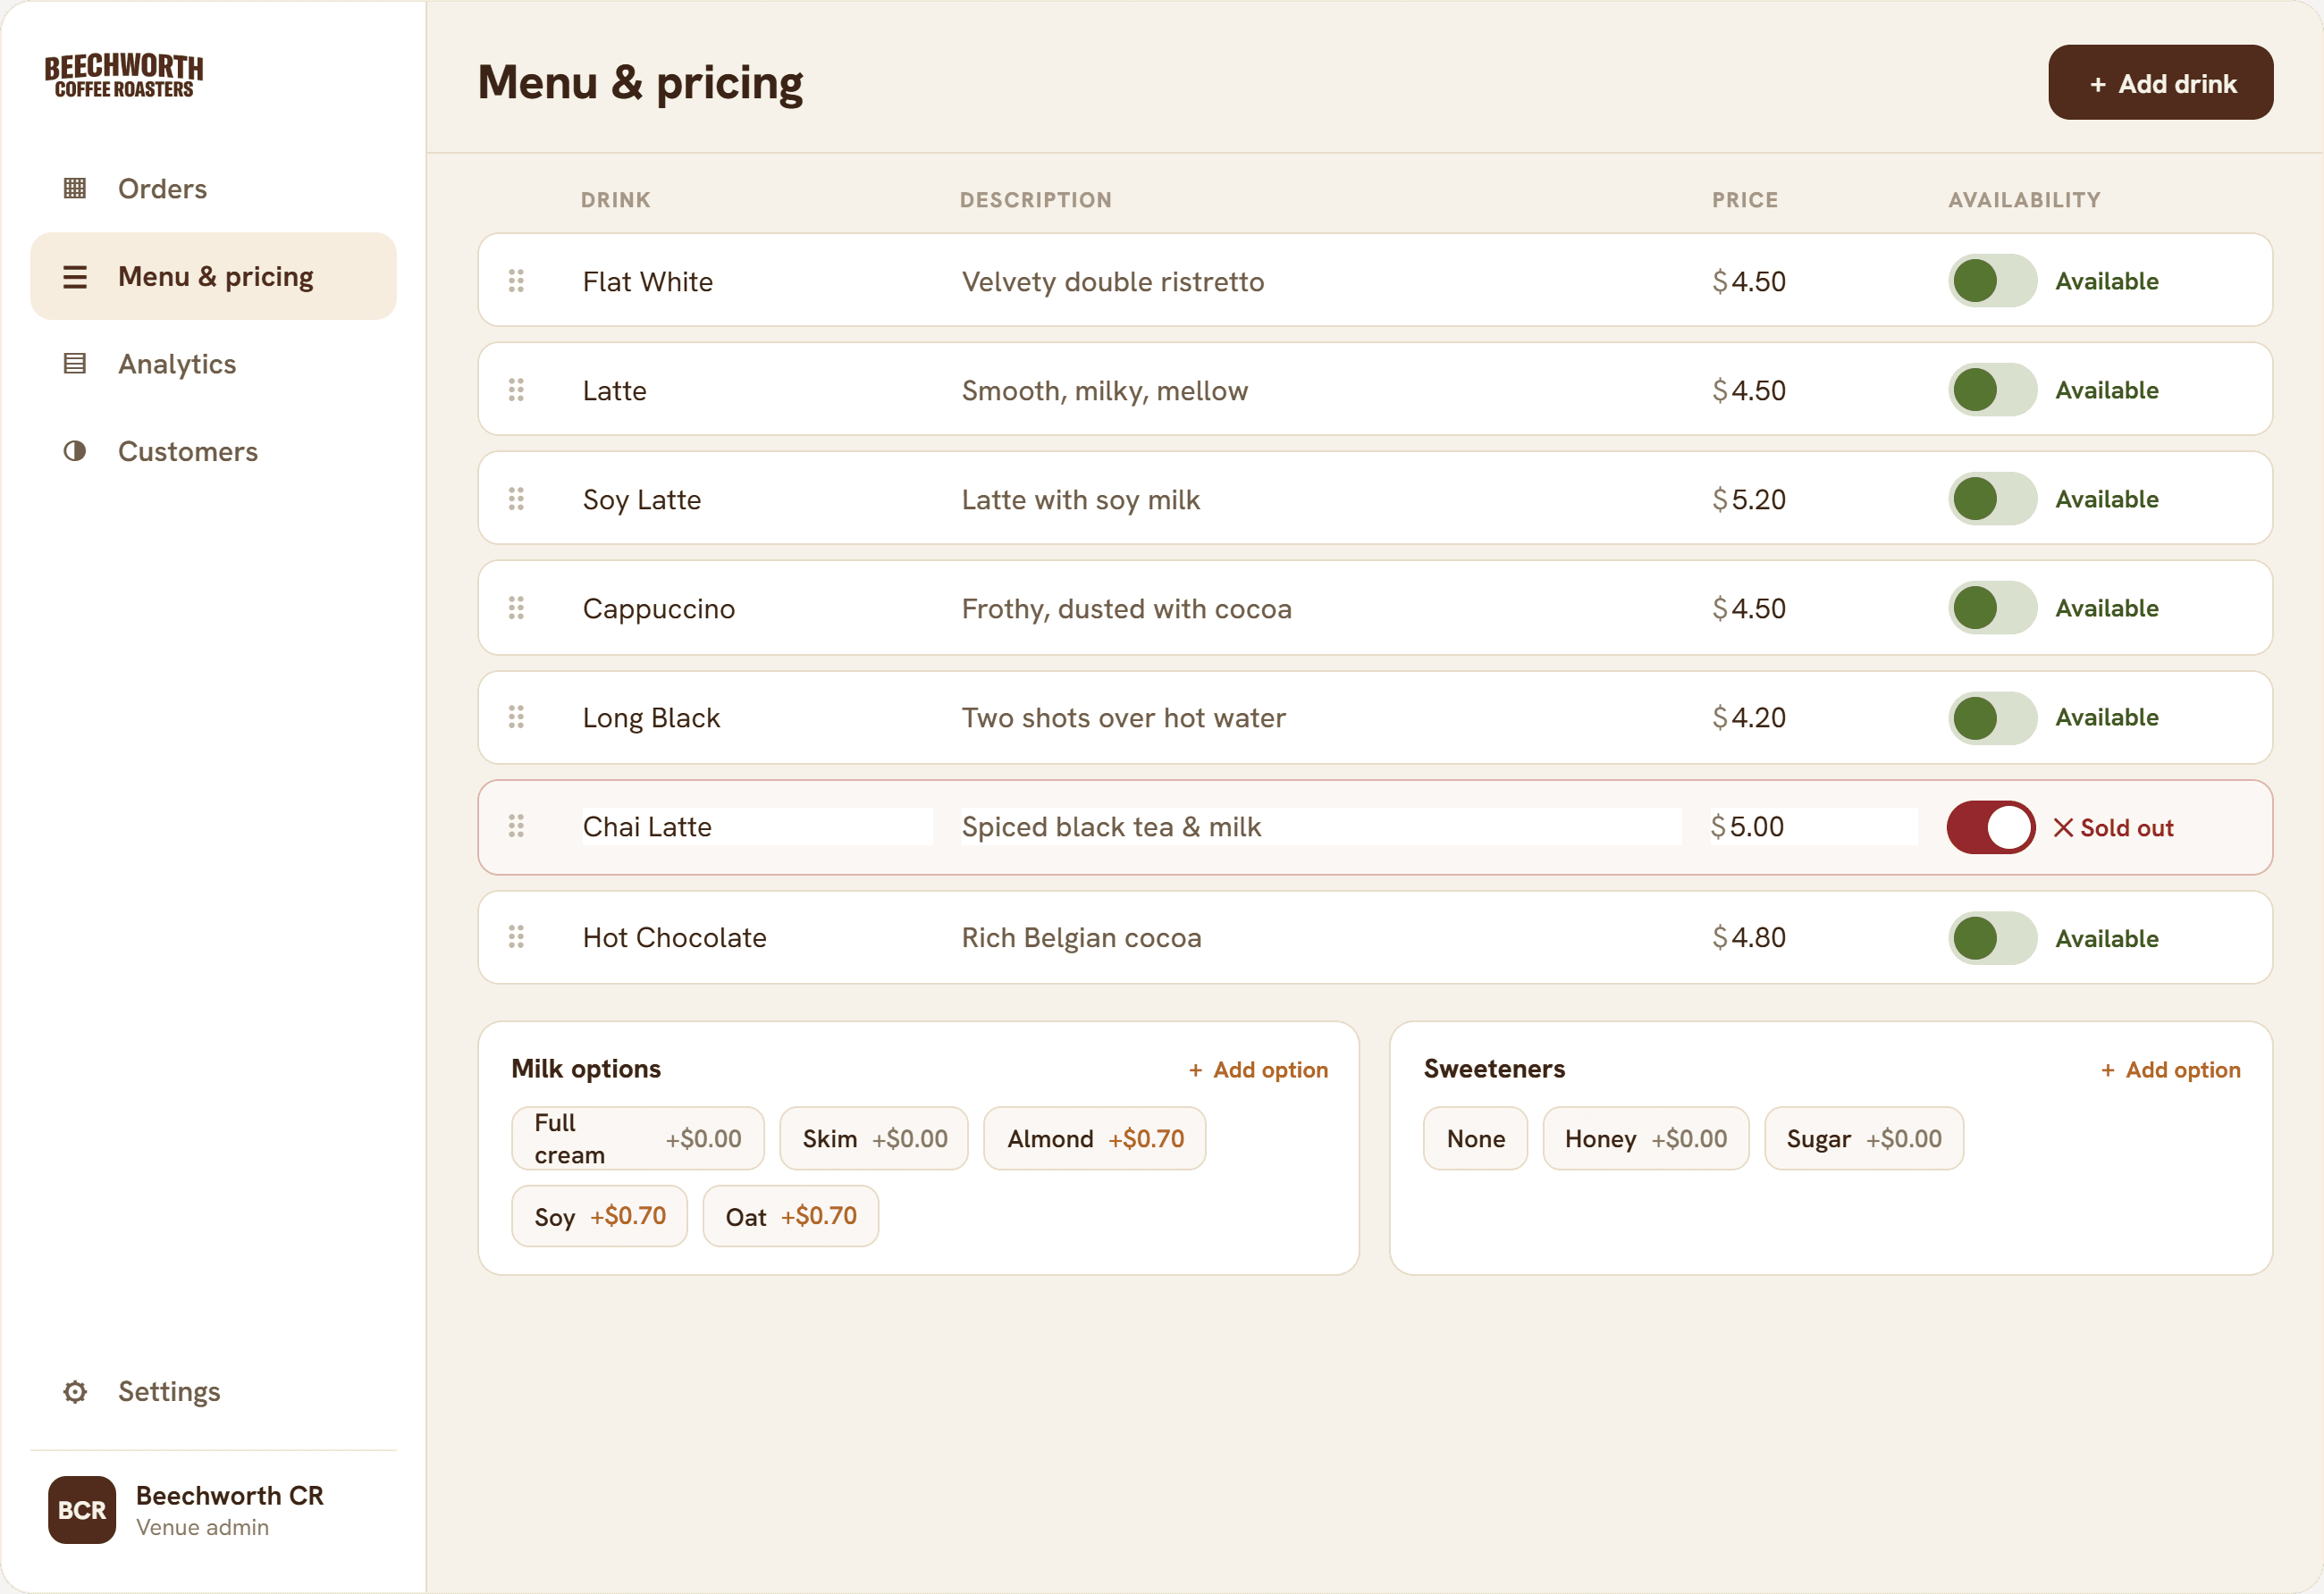Image resolution: width=2324 pixels, height=1594 pixels.
Task: Click the Add drink button
Action: [2160, 83]
